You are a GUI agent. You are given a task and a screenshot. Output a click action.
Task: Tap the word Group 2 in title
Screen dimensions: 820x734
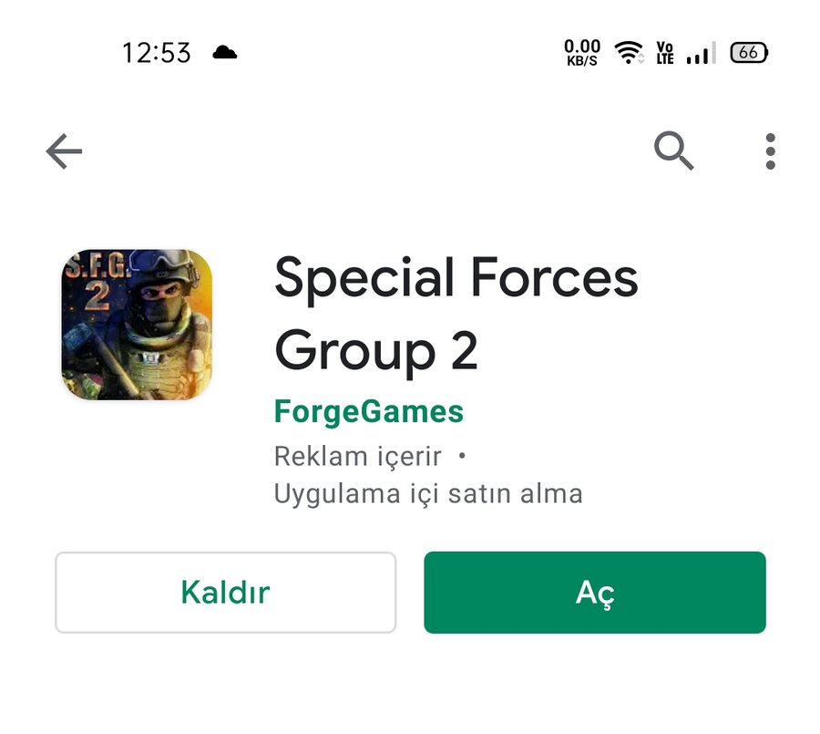coord(375,351)
